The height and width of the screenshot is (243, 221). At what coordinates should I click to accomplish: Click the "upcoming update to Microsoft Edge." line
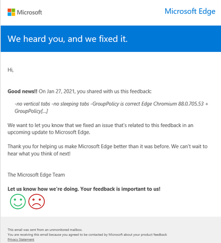(49, 133)
